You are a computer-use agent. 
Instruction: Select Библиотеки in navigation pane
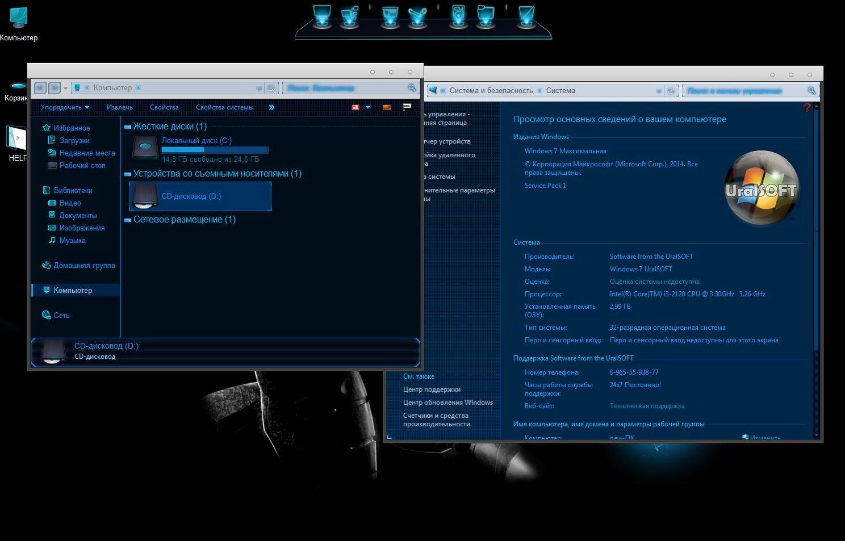pyautogui.click(x=67, y=190)
